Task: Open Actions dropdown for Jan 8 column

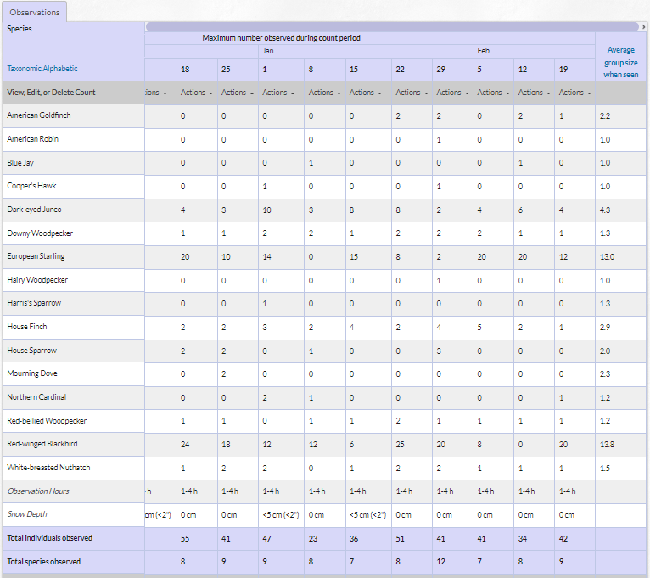Action: click(x=325, y=93)
